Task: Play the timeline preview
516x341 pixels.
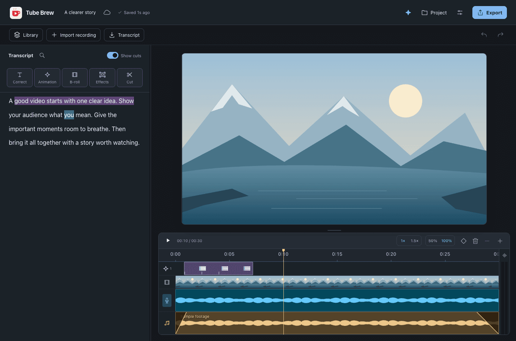Action: coord(168,241)
